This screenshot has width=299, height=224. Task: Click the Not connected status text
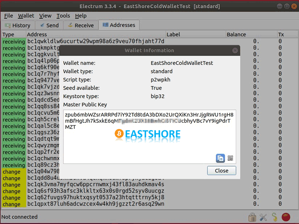(x=20, y=217)
